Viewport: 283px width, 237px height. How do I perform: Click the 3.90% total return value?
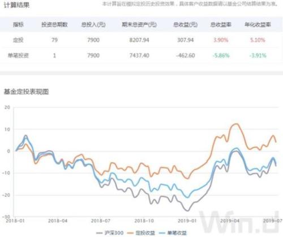click(221, 40)
